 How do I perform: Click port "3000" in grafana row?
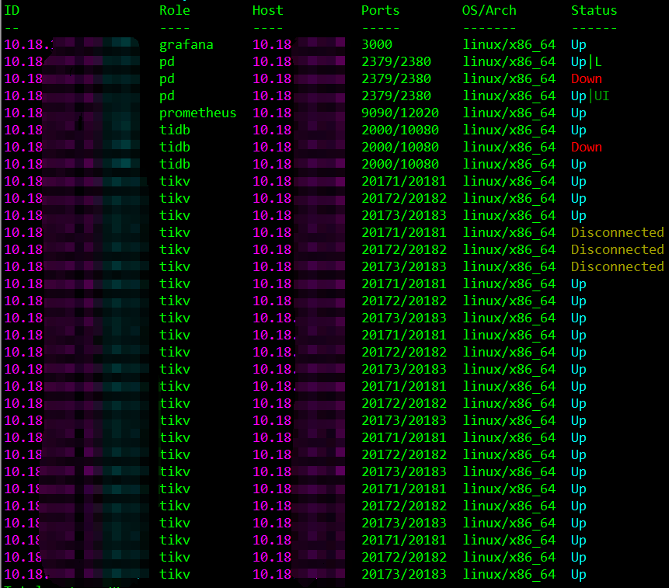pos(376,45)
